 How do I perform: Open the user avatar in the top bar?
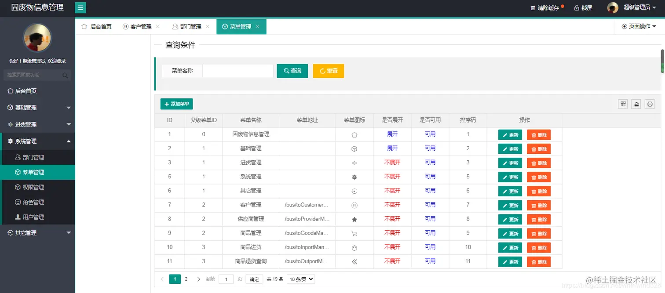coord(613,7)
